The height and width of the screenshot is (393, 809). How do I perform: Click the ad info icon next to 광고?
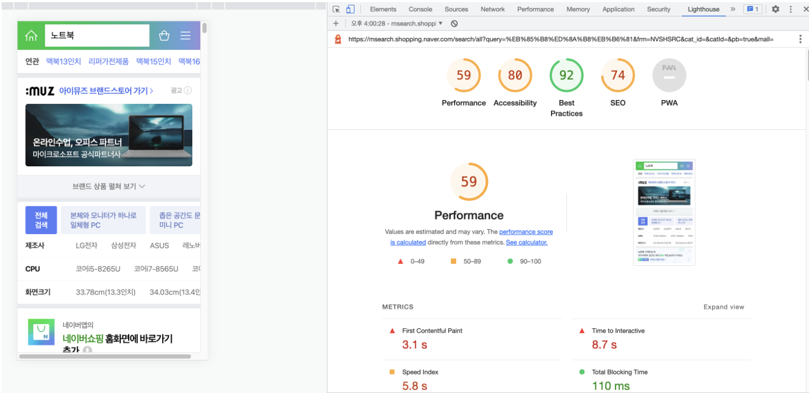tap(188, 90)
